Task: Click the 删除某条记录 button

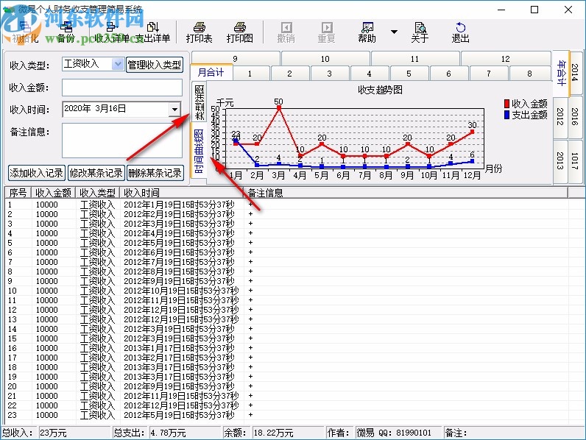Action: tap(155, 173)
